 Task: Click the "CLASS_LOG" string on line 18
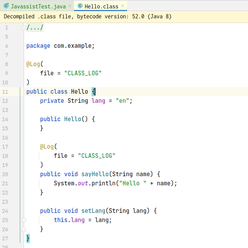point(97,156)
